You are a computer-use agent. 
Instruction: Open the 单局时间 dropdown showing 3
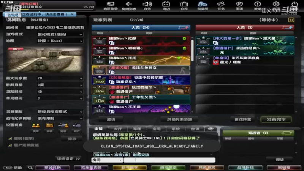(x=60, y=98)
